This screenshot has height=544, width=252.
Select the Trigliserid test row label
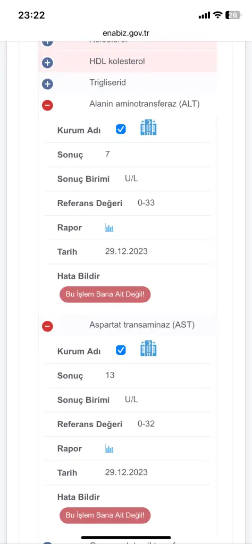click(x=107, y=83)
